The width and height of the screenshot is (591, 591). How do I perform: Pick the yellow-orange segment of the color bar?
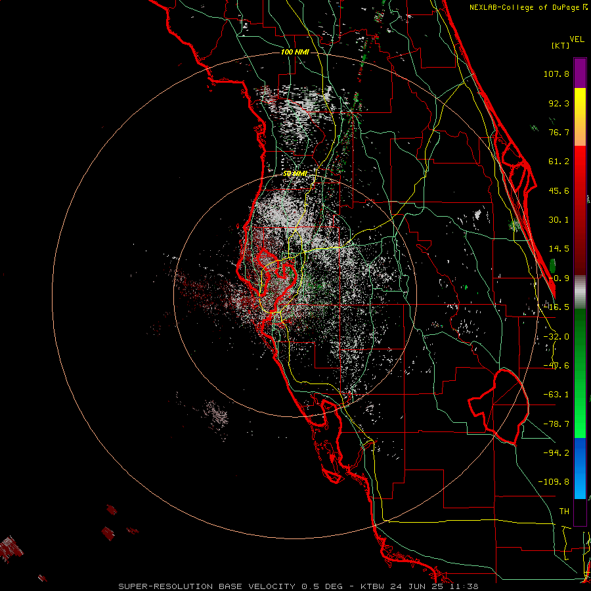coord(580,117)
